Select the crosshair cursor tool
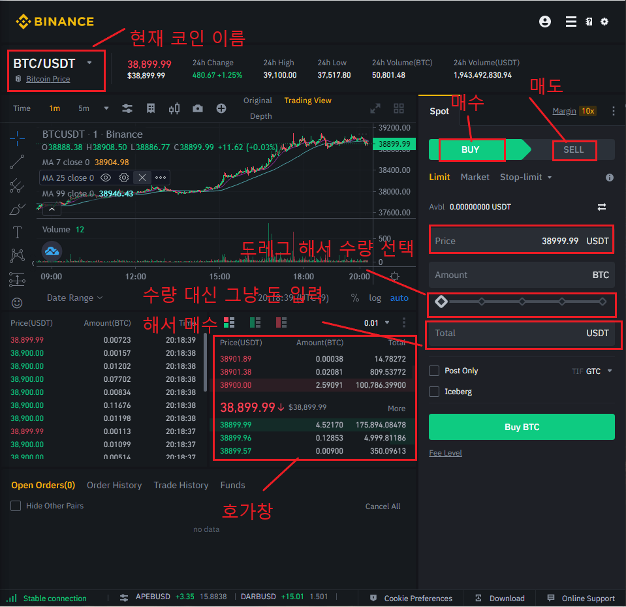The image size is (626, 607). coord(17,138)
